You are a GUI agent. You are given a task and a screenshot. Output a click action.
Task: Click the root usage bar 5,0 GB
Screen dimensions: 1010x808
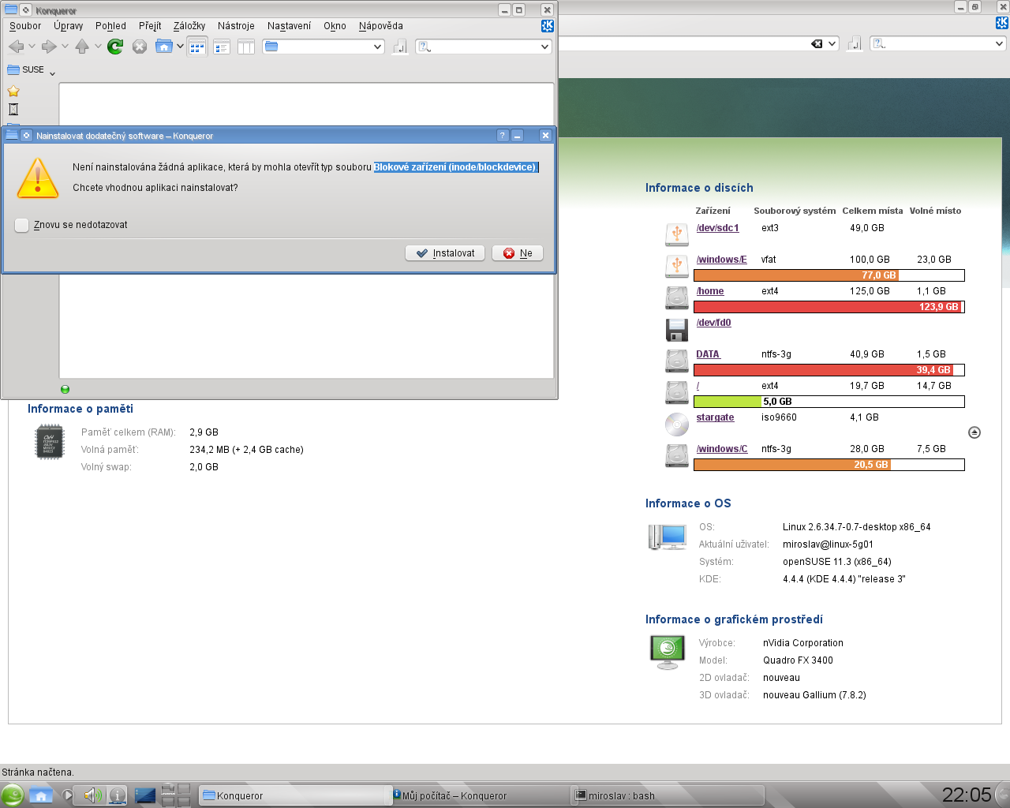[x=829, y=402]
